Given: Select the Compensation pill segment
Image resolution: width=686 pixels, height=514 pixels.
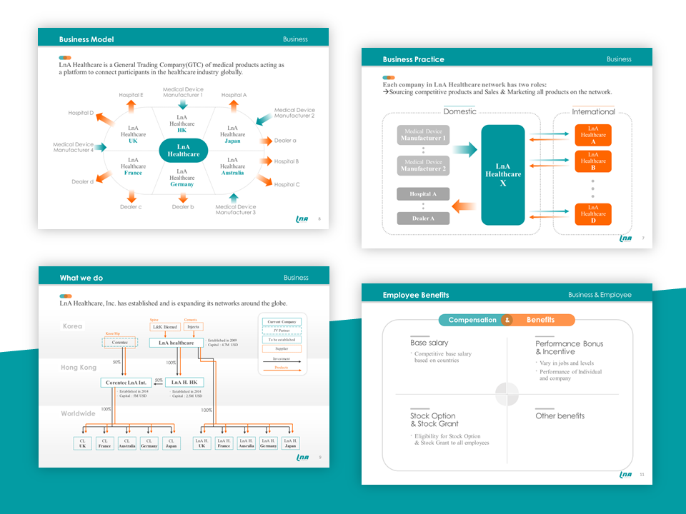Looking at the screenshot, I should click(471, 320).
